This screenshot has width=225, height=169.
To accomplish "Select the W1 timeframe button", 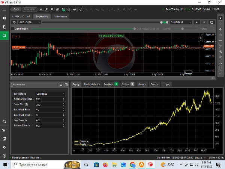I will 124,9.
